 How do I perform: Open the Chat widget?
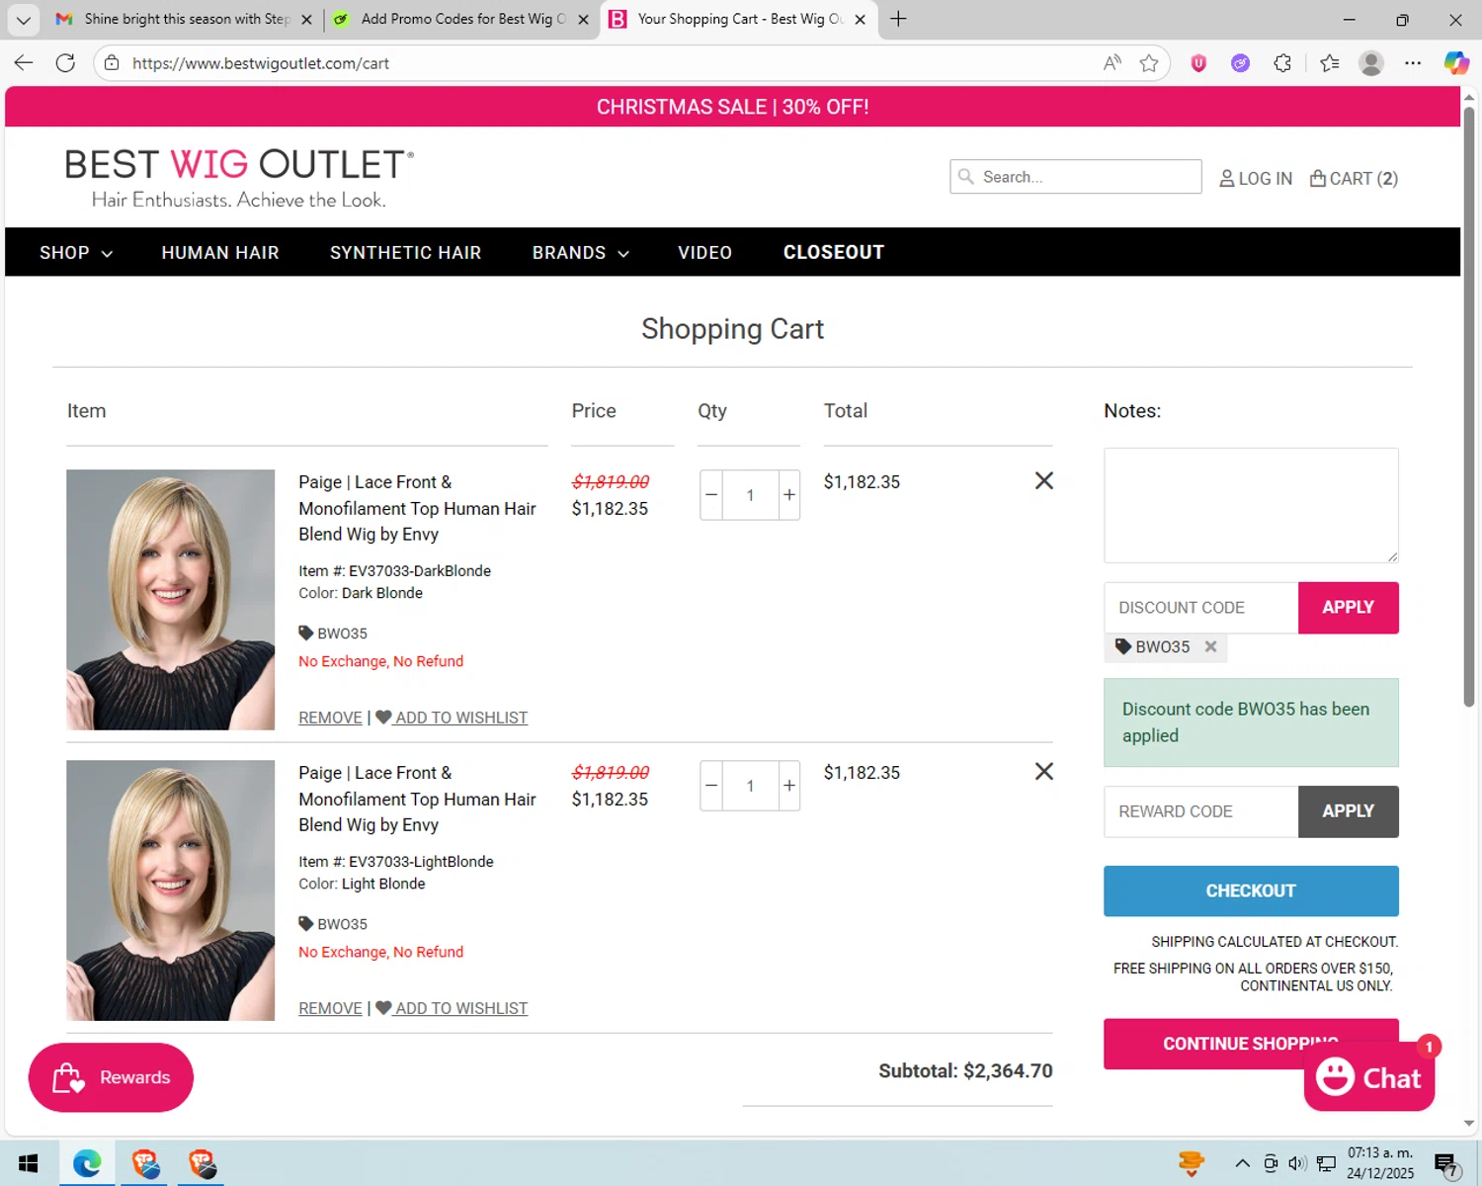click(1368, 1077)
